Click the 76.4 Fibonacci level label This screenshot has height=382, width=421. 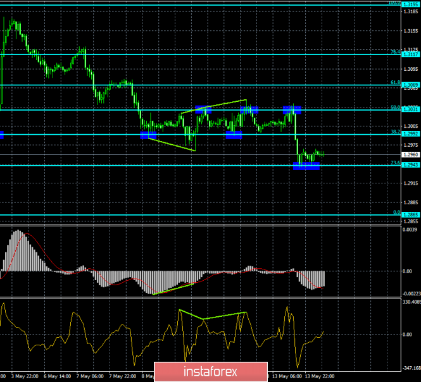pyautogui.click(x=395, y=52)
